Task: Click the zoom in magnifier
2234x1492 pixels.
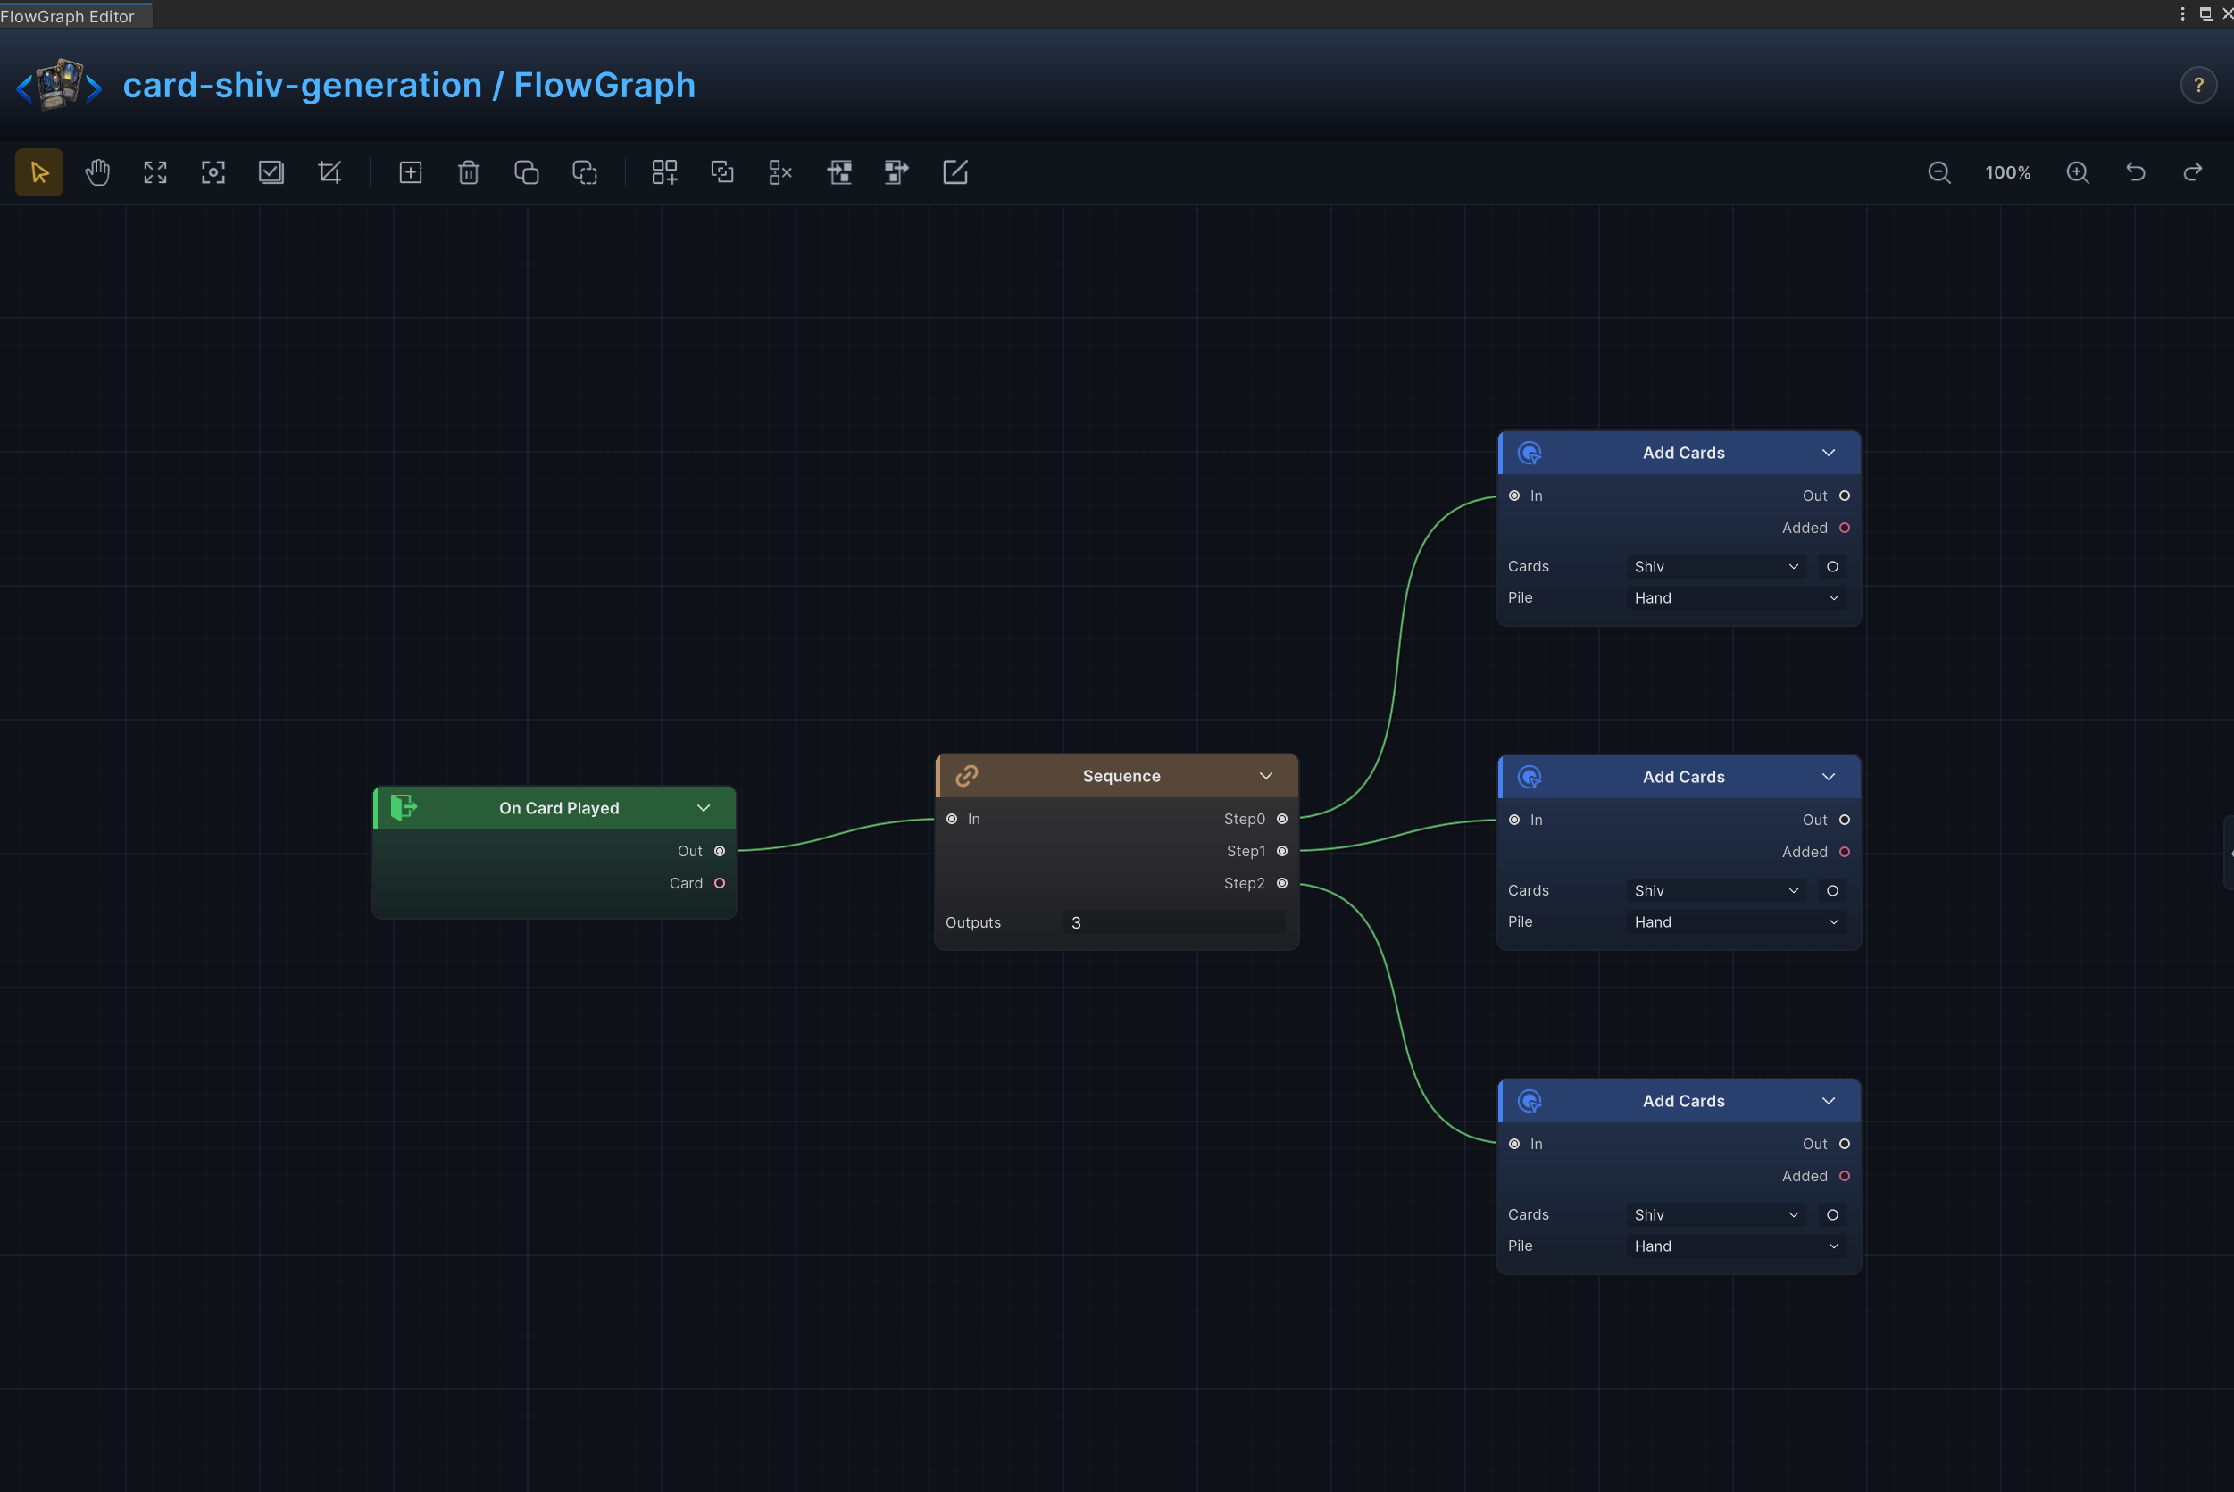Action: click(2078, 172)
